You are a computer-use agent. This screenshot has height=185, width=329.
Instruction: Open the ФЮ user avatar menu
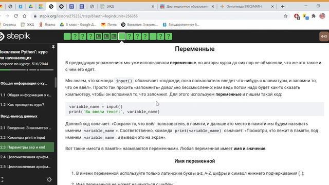click(324, 36)
